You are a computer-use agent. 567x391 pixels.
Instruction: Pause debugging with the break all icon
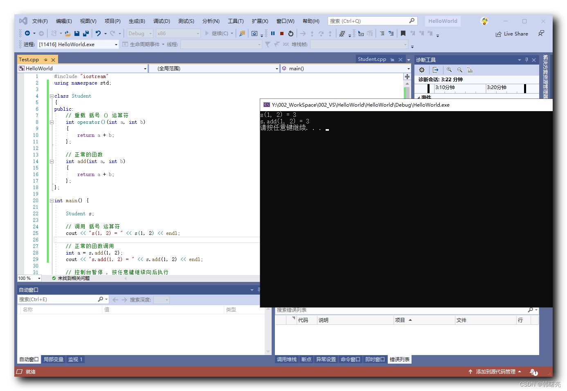[x=273, y=34]
